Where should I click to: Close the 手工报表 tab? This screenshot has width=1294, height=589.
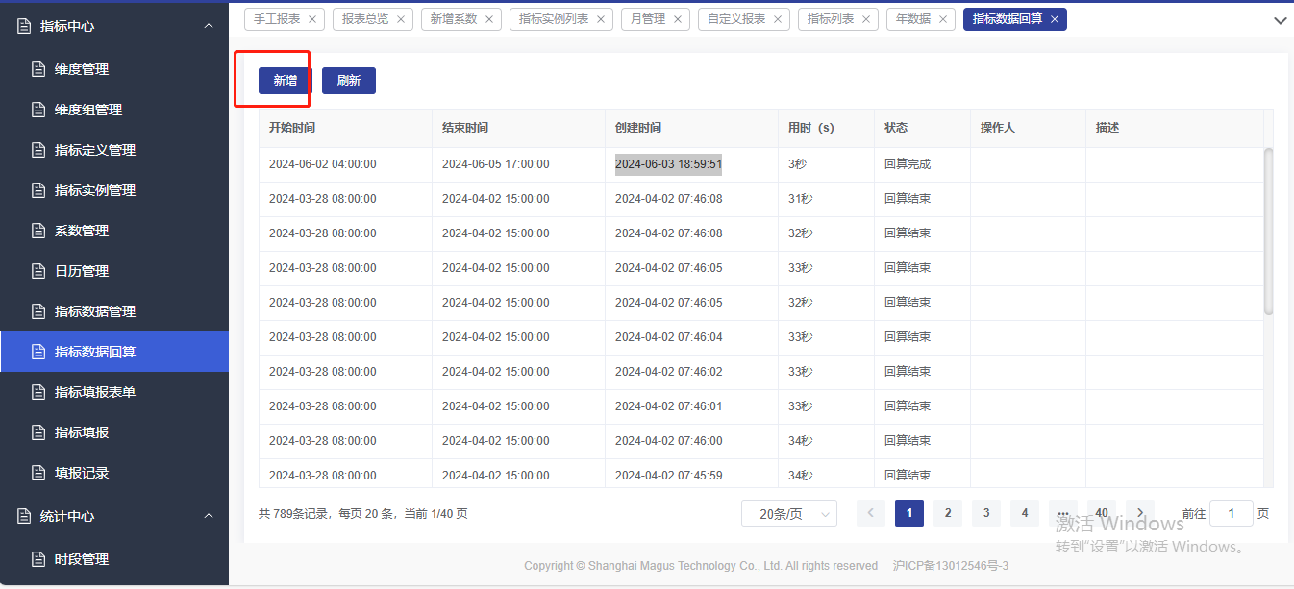pyautogui.click(x=311, y=19)
